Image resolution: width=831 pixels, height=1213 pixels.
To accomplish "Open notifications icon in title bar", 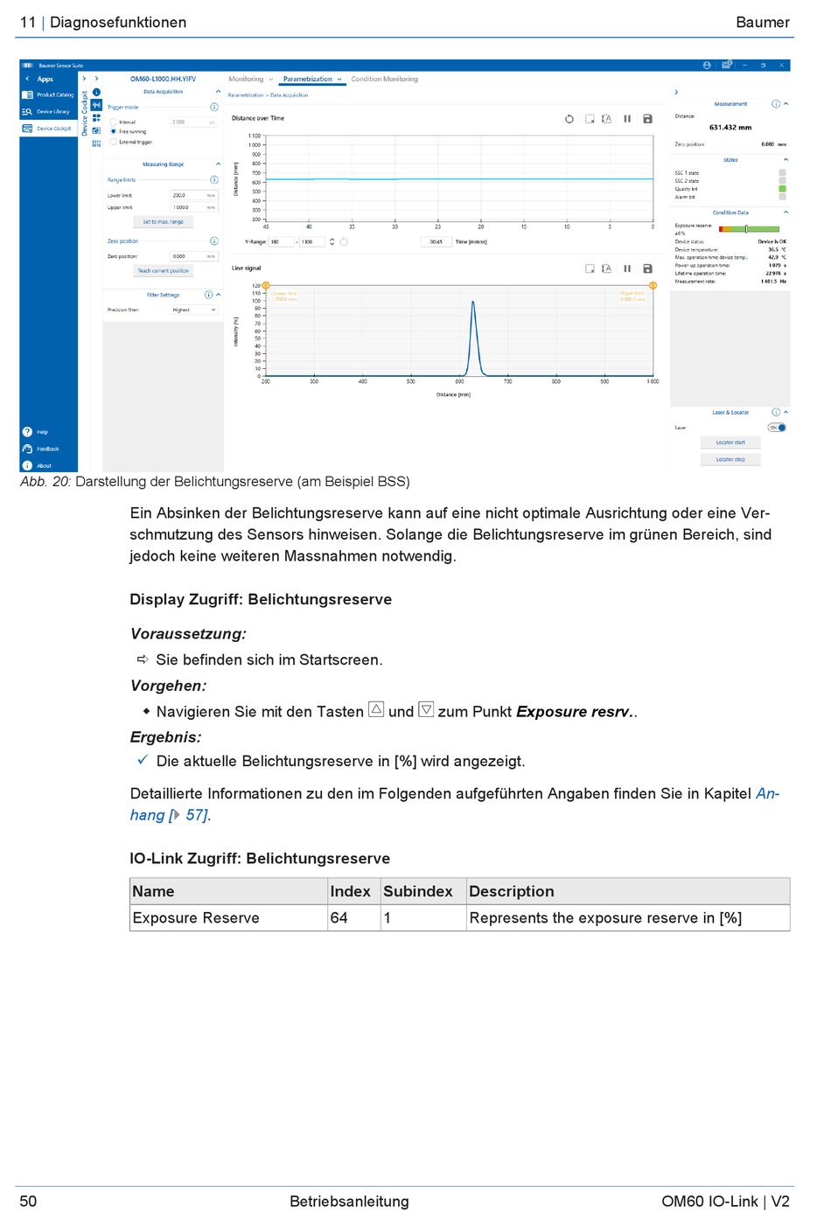I will pyautogui.click(x=726, y=66).
